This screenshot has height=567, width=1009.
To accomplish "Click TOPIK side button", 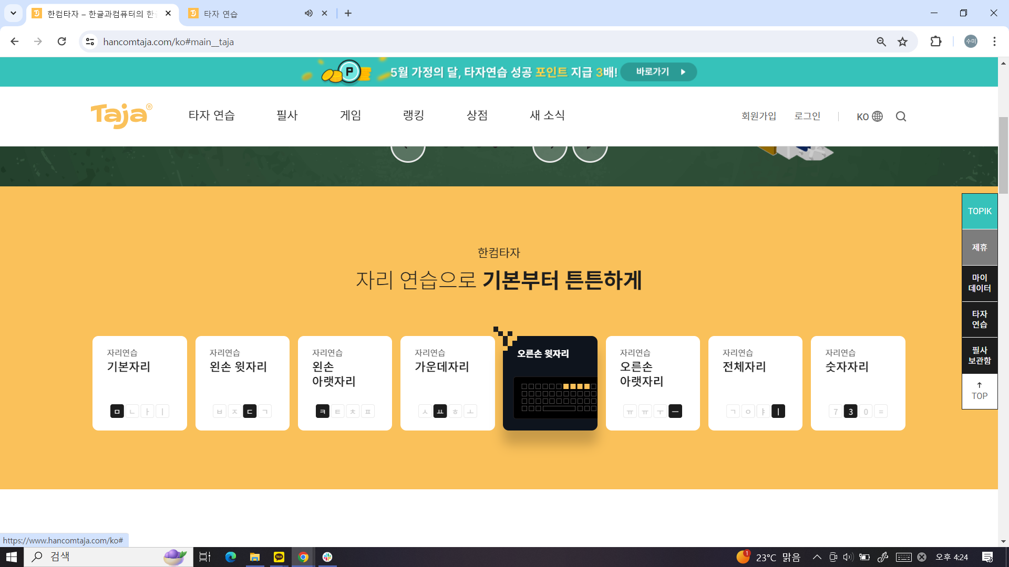I will (x=979, y=211).
